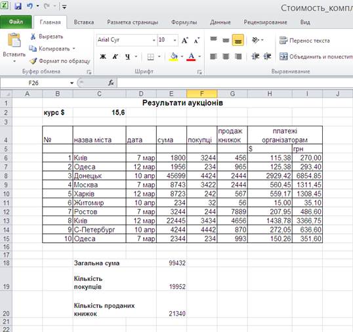This screenshot has height=332, width=353.
Task: Align text to middle of cell
Action: 226,40
